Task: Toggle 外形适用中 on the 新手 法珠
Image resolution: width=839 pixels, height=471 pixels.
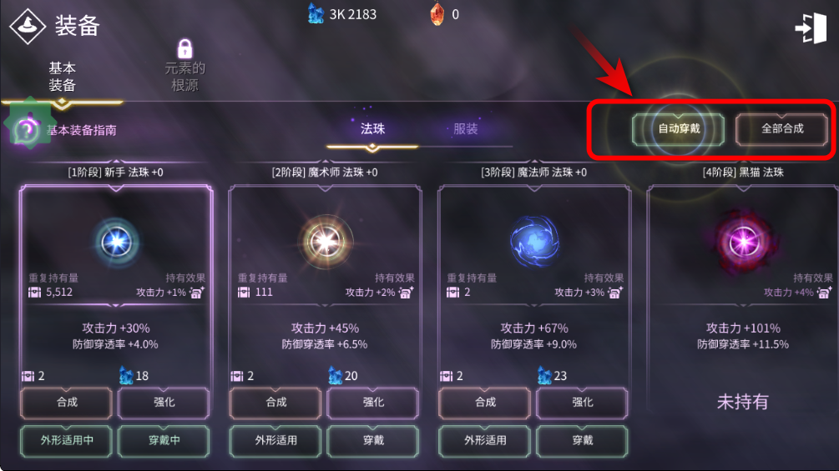Action: [66, 440]
